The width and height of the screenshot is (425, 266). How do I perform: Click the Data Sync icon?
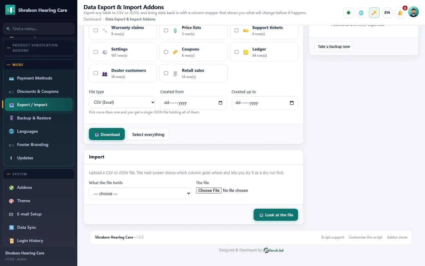[x=12, y=228]
